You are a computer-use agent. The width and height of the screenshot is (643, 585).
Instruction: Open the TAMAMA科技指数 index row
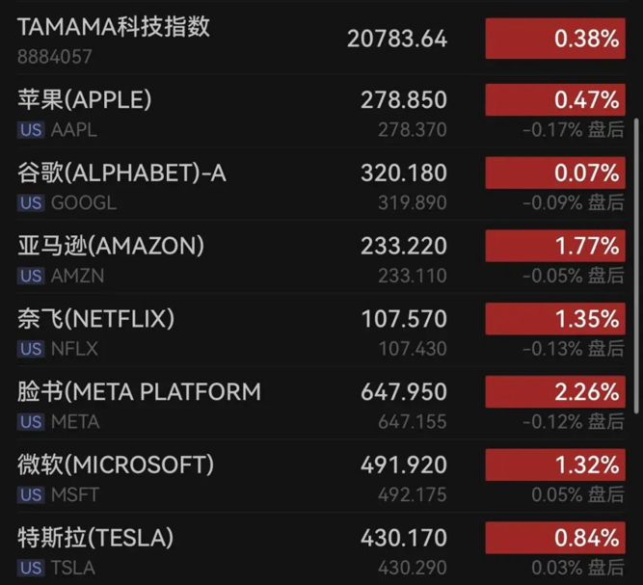(113, 27)
